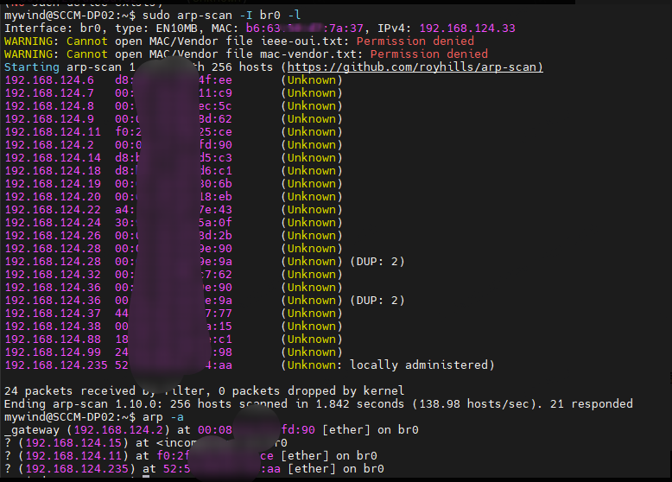The width and height of the screenshot is (672, 482).
Task: Click the 'sudo arp-scan -I br0 -l' command text
Action: [x=222, y=16]
